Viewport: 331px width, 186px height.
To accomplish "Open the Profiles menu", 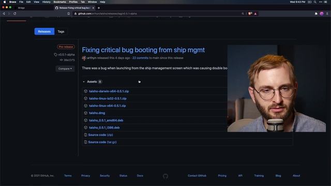I will tap(73, 2).
